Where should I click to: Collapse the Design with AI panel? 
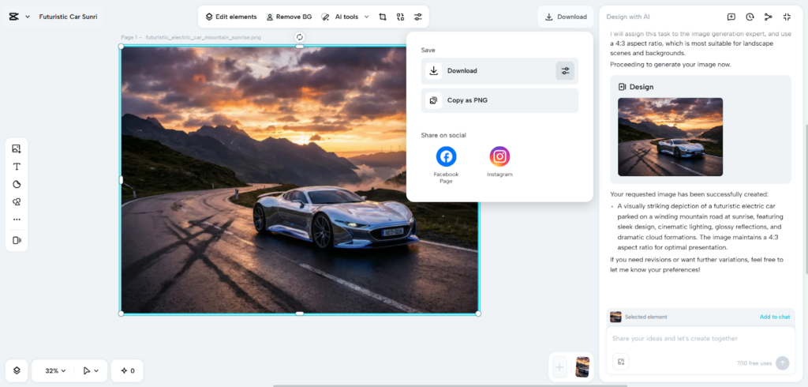(787, 17)
